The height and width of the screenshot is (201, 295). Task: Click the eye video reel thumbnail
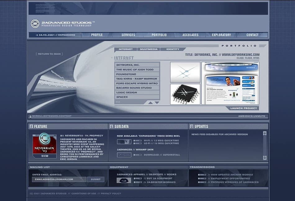(124, 142)
